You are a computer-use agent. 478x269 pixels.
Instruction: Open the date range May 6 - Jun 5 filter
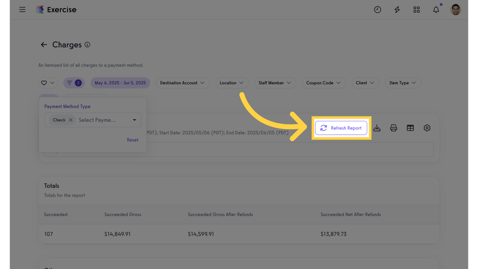120,83
